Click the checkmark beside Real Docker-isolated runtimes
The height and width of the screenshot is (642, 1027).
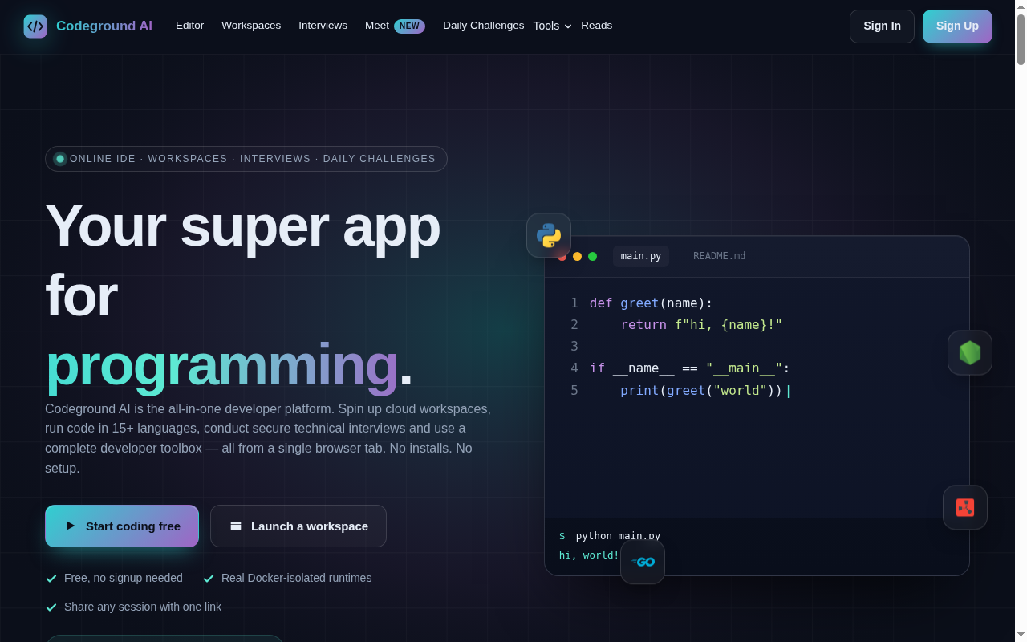tap(209, 578)
